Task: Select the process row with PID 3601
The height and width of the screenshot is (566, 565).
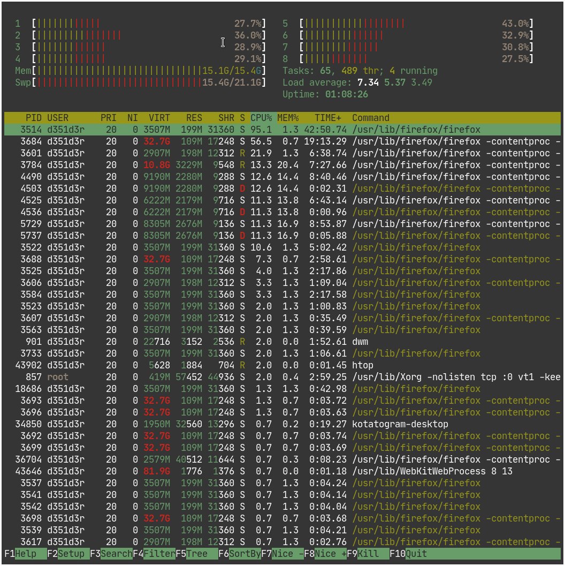Action: point(282,153)
